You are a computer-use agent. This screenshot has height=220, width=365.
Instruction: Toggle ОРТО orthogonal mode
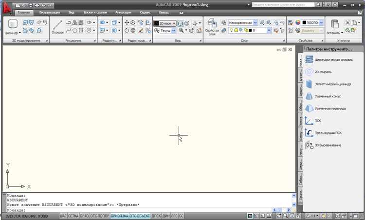click(x=84, y=216)
